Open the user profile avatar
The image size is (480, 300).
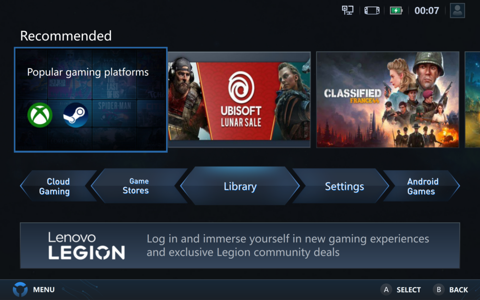click(x=457, y=11)
